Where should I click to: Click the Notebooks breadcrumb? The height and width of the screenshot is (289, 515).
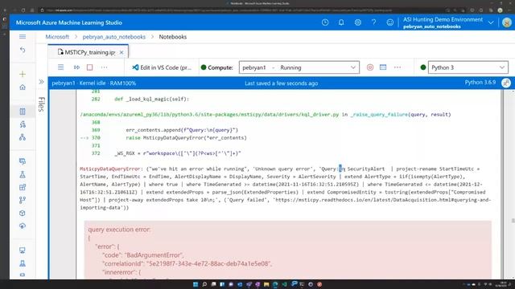(173, 37)
